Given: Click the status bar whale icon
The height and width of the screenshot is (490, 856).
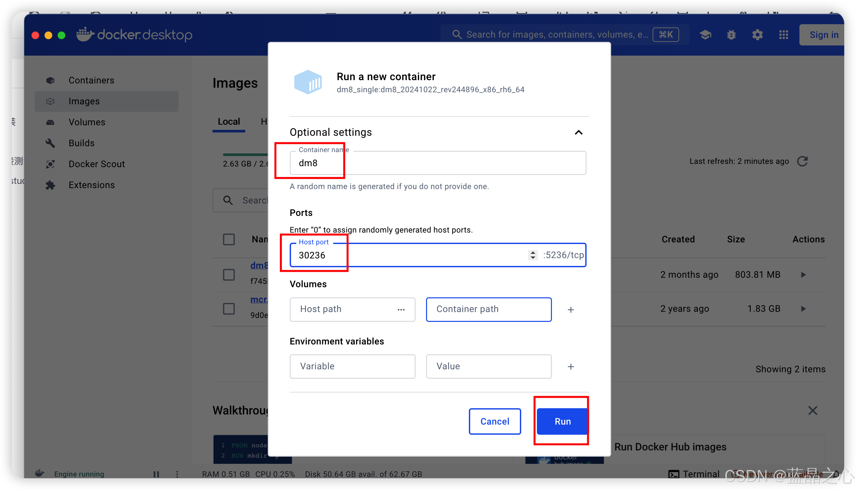Looking at the screenshot, I should tap(39, 473).
